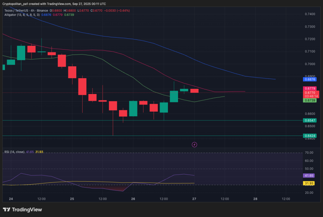This screenshot has width=323, height=217.
Task: Click the 0.6424 support level price tag
Action: 309,136
